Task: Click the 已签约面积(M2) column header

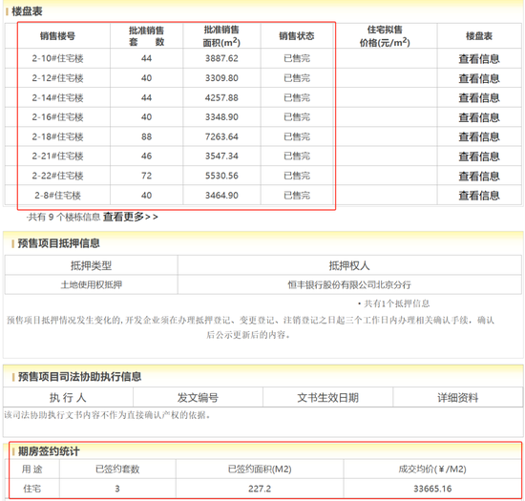Action: 260,470
